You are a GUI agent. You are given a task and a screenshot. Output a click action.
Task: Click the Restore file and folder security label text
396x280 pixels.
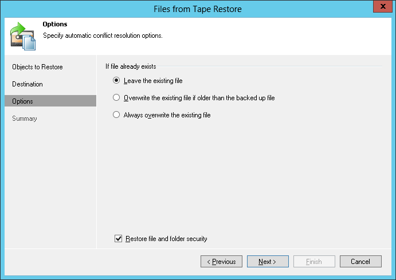point(166,239)
